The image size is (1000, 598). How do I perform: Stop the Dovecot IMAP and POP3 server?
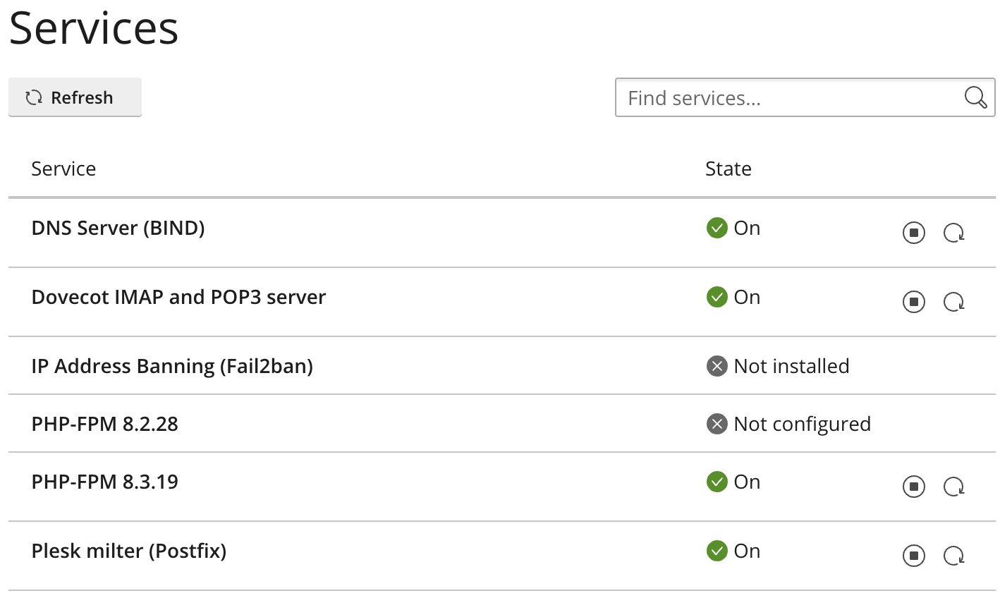coord(914,302)
